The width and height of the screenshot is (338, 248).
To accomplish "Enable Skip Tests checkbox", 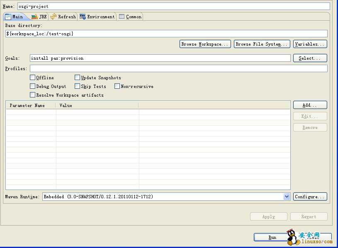I will (x=78, y=86).
